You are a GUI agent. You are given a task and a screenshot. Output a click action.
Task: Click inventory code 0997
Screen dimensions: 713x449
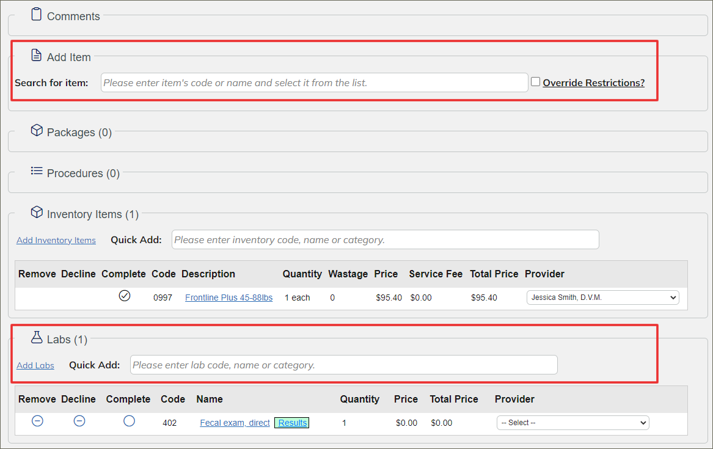coord(163,298)
